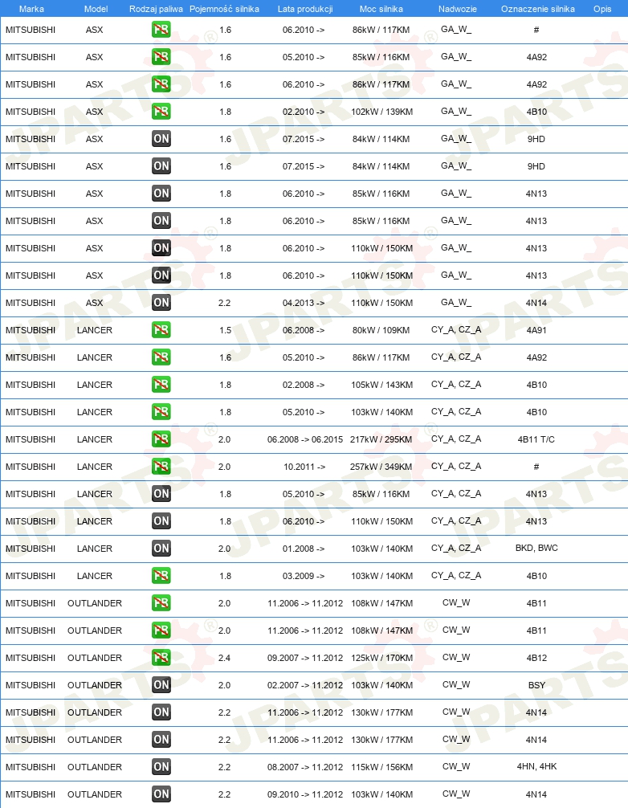
Task: Click the Opis column header
Action: tap(602, 9)
